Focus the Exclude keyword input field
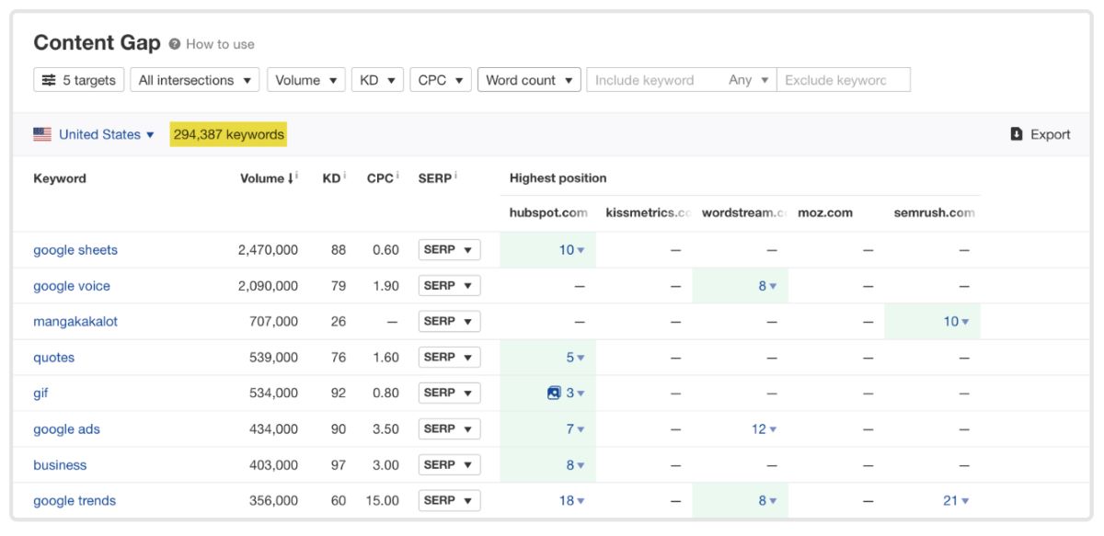The width and height of the screenshot is (1104, 536). [844, 80]
